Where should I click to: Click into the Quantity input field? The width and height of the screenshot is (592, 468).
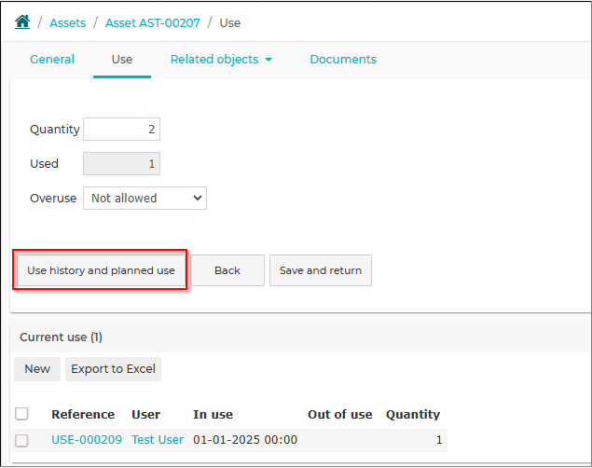coord(121,129)
